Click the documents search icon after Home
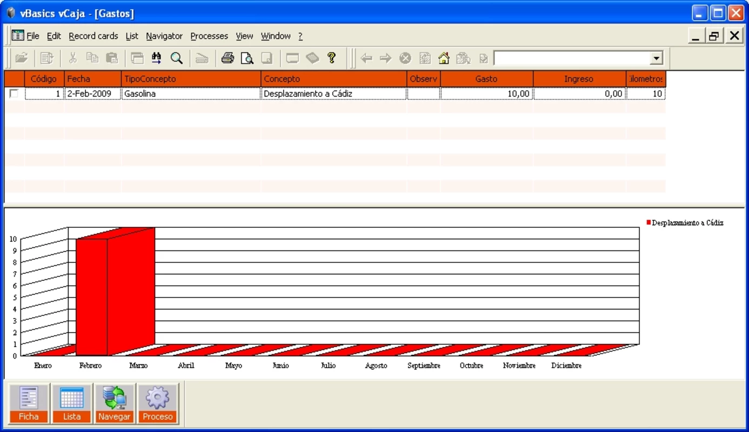749x432 pixels. tap(463, 58)
